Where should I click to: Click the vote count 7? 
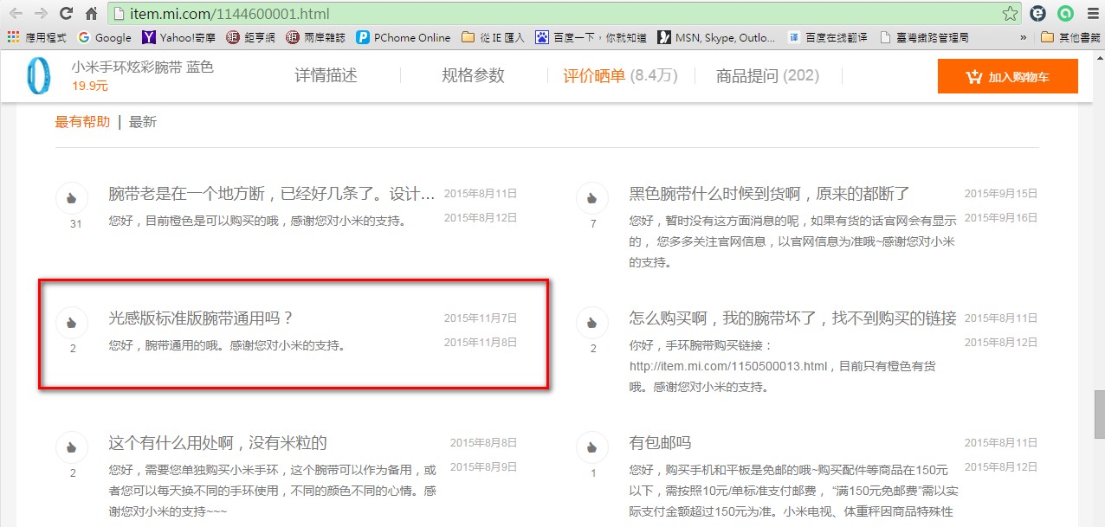tap(593, 224)
